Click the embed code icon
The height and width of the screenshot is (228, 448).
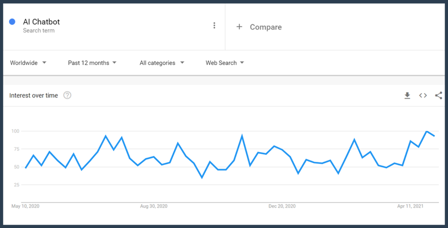(x=423, y=96)
